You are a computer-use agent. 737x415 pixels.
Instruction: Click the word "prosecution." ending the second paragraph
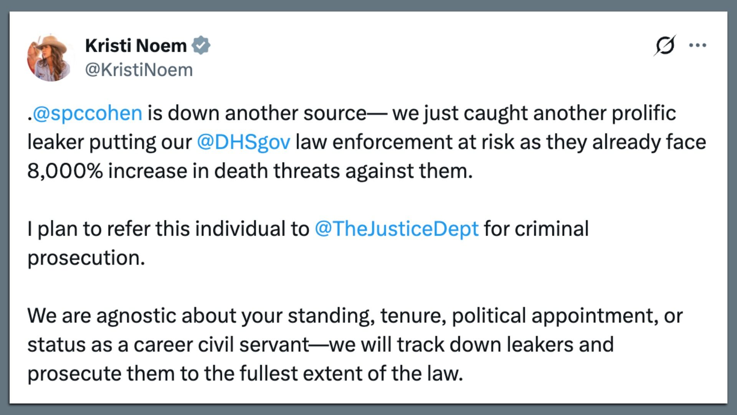click(86, 257)
